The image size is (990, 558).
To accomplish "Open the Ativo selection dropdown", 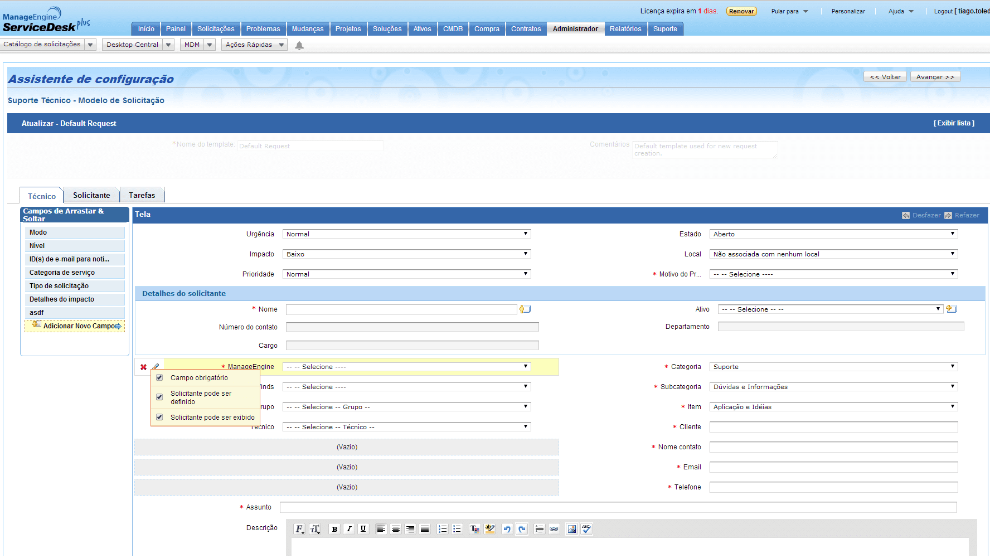I will pyautogui.click(x=831, y=309).
